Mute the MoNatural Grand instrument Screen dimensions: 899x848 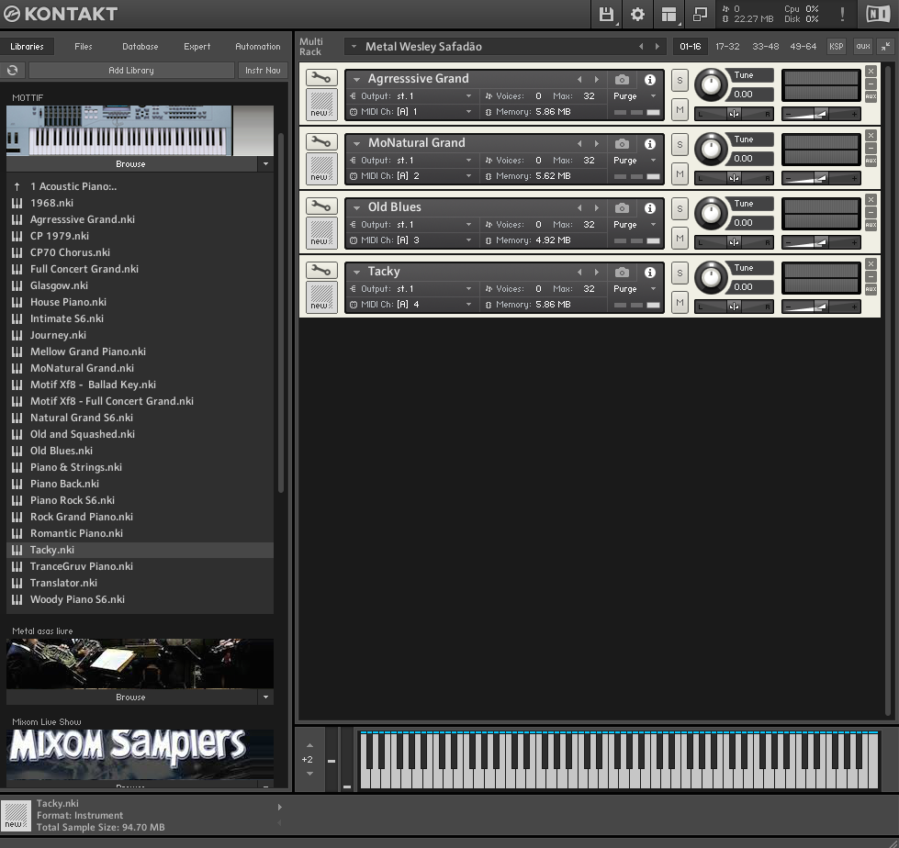click(680, 173)
